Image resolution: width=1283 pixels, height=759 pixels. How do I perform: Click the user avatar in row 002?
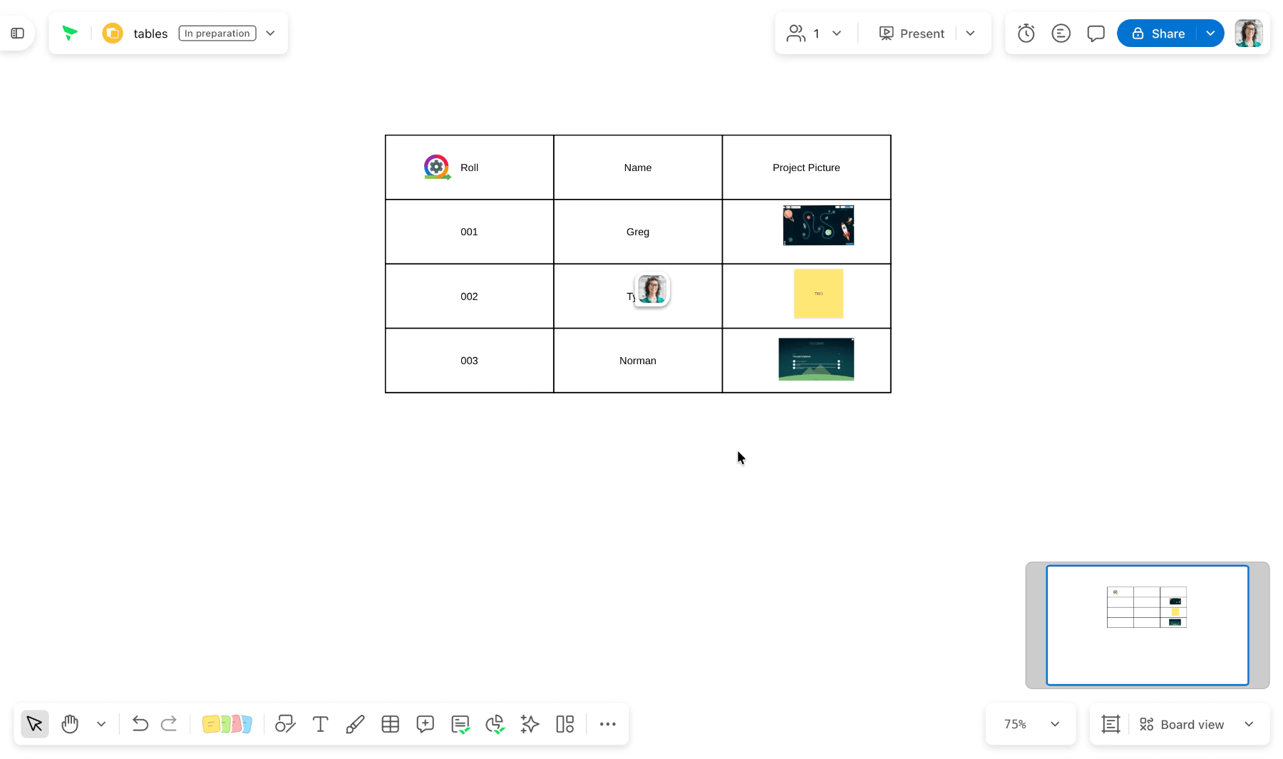click(x=652, y=289)
